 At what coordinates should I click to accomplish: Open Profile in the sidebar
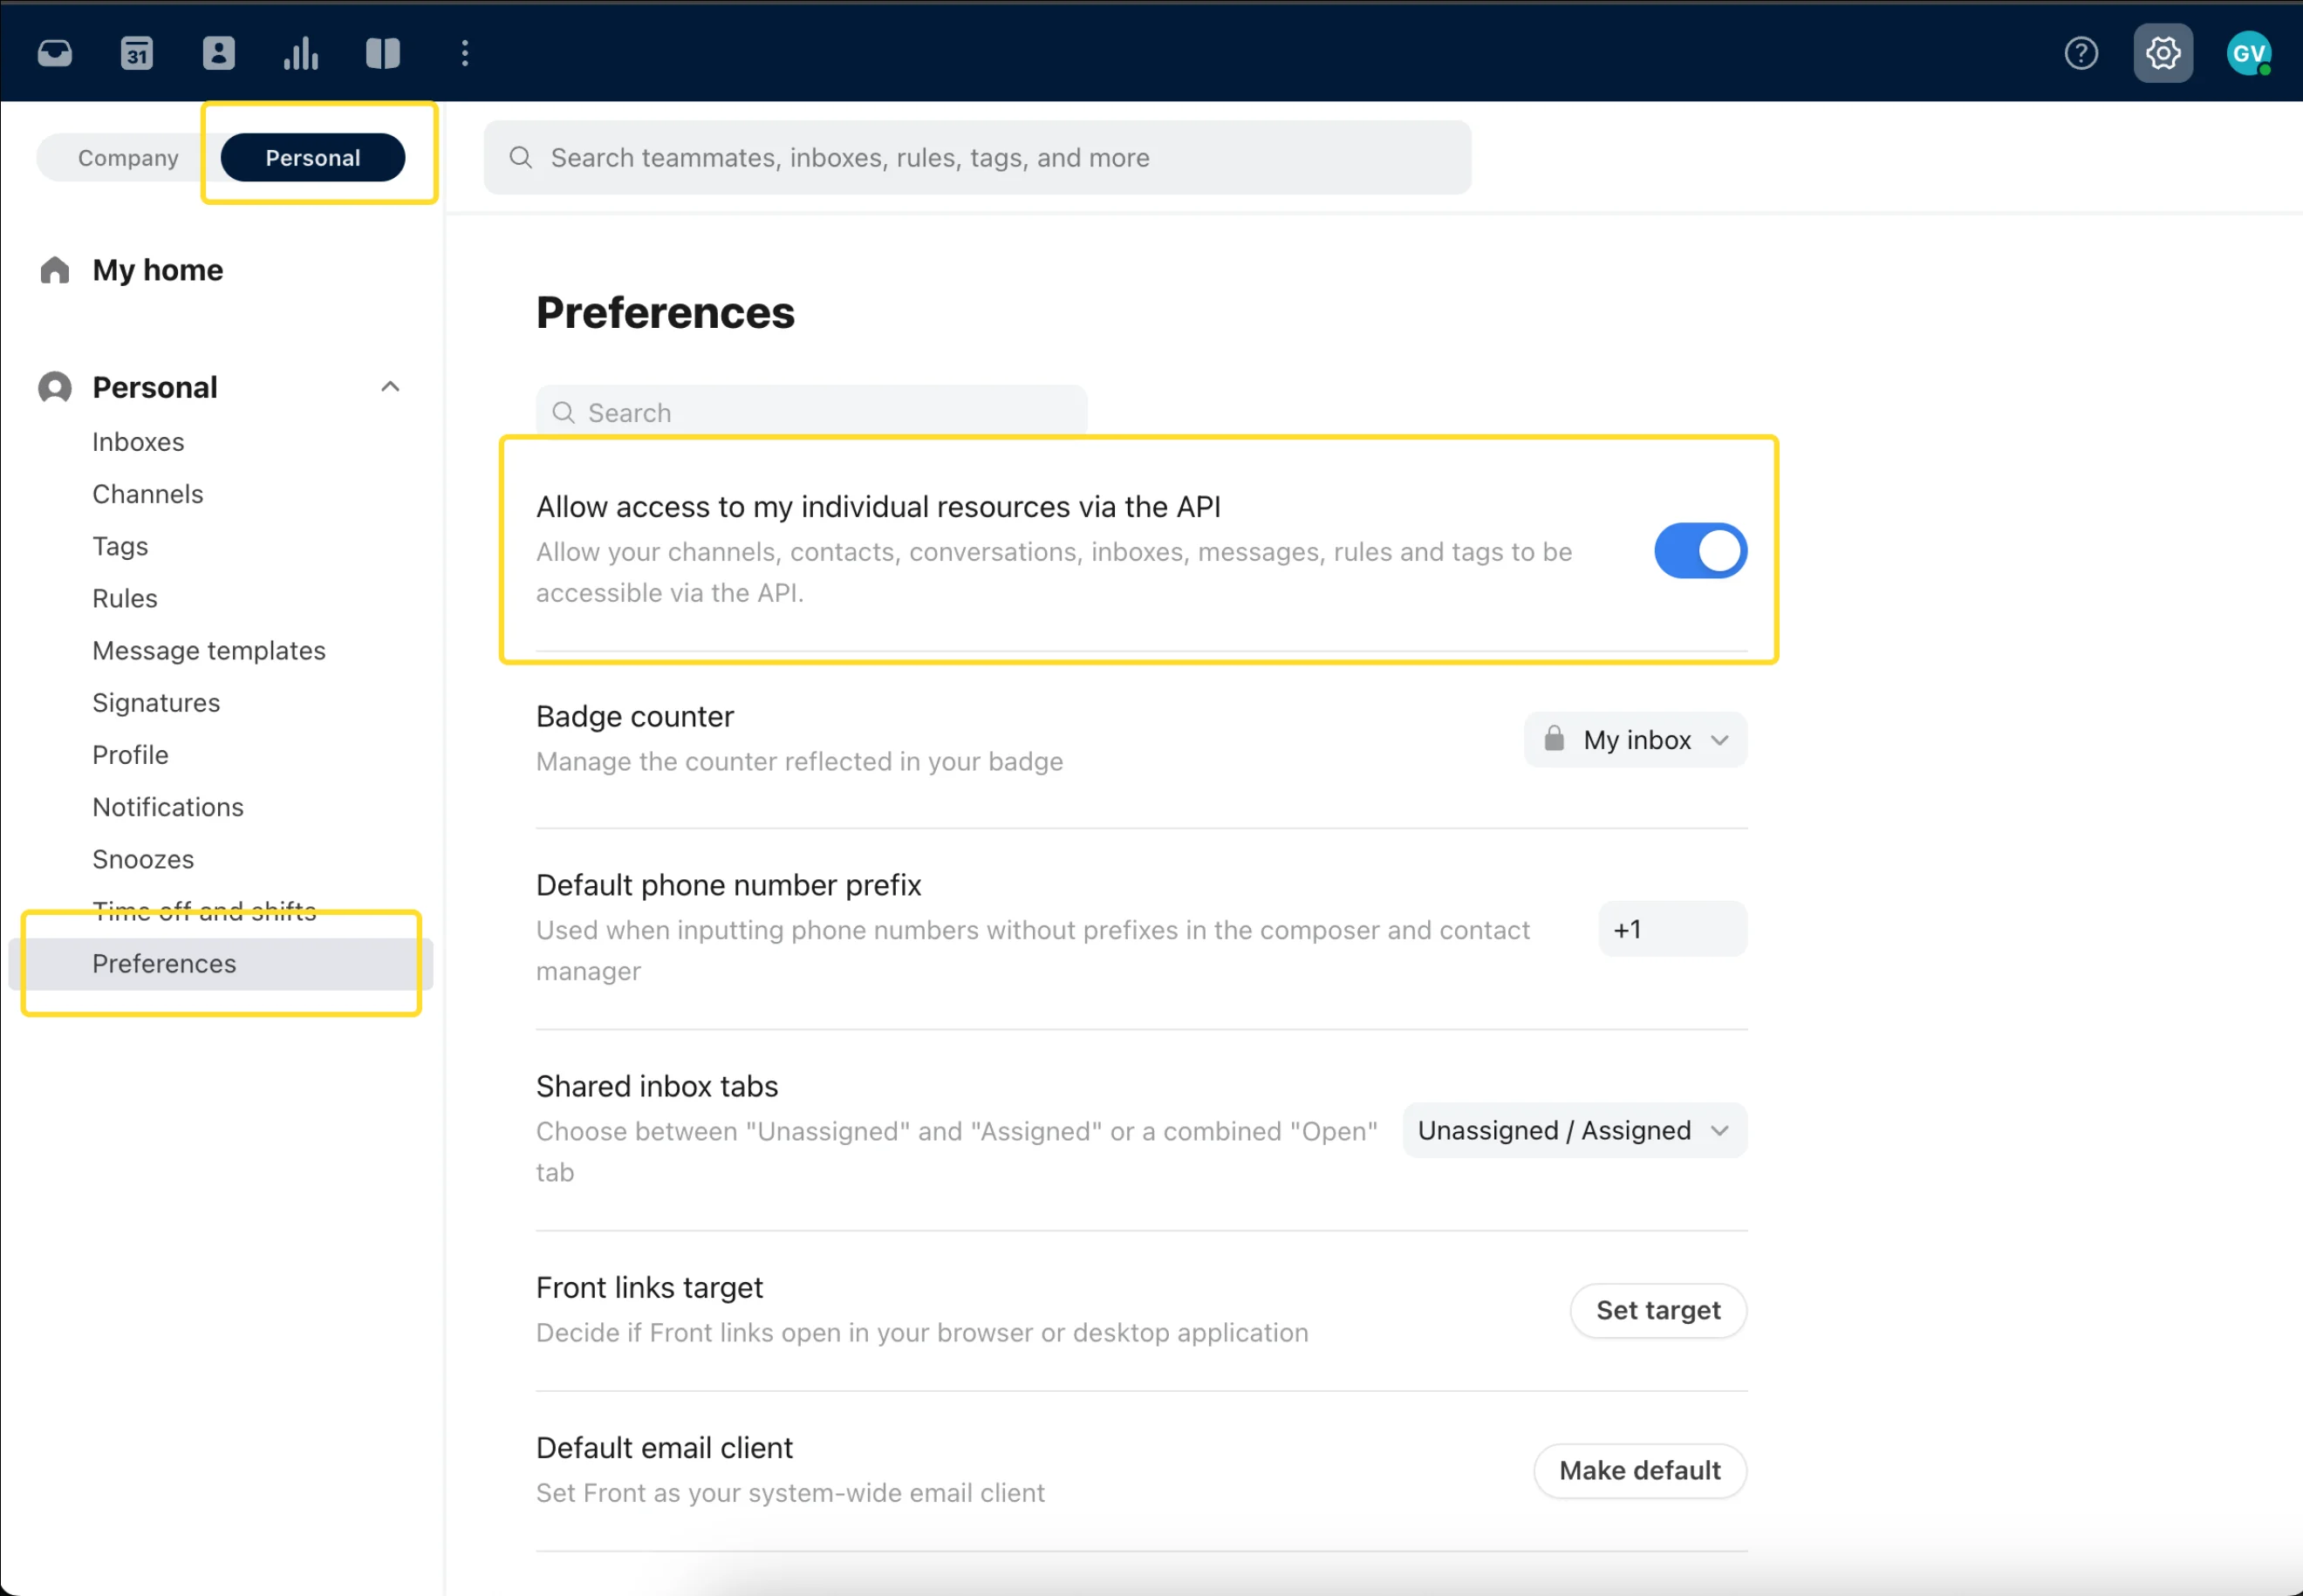[x=130, y=754]
